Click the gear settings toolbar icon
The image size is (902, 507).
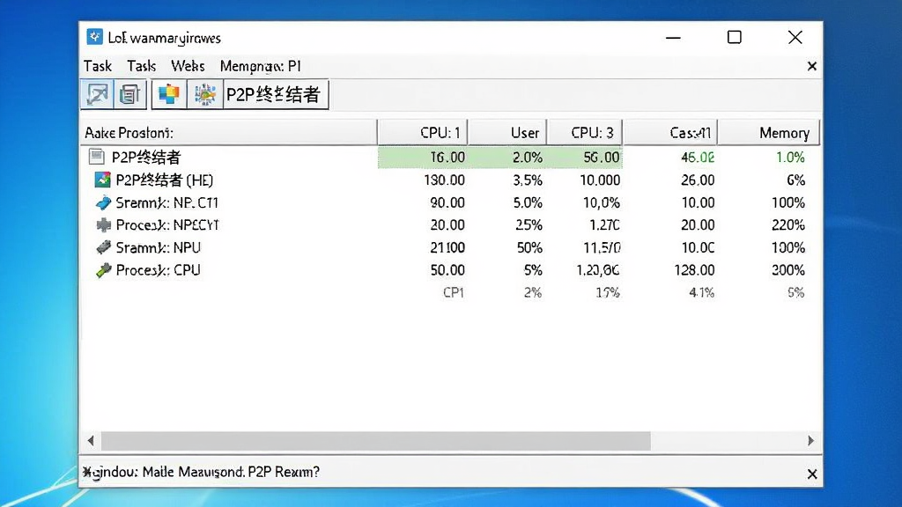click(204, 94)
